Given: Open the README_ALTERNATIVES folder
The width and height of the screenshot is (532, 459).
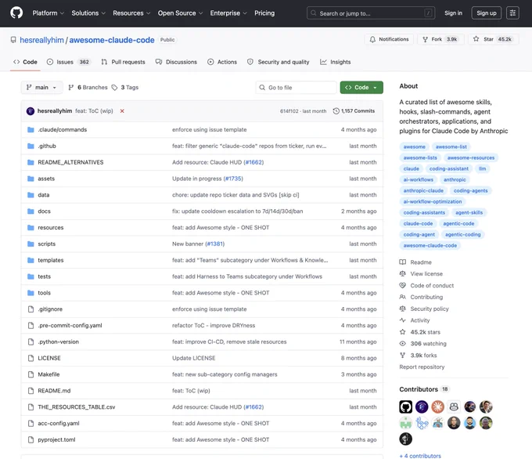Looking at the screenshot, I should coord(70,162).
